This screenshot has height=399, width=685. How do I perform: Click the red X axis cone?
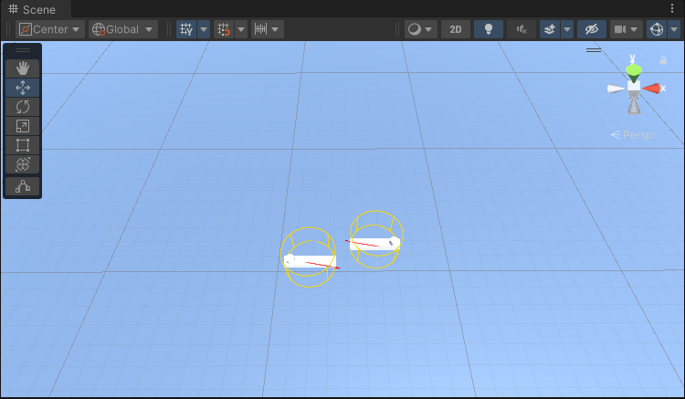click(x=651, y=89)
